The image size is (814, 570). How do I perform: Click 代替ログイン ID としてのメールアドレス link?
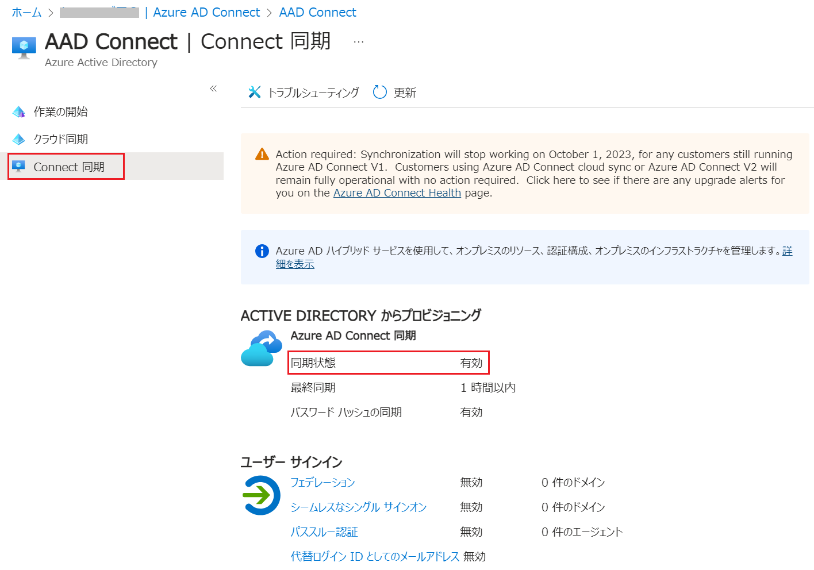pos(374,556)
